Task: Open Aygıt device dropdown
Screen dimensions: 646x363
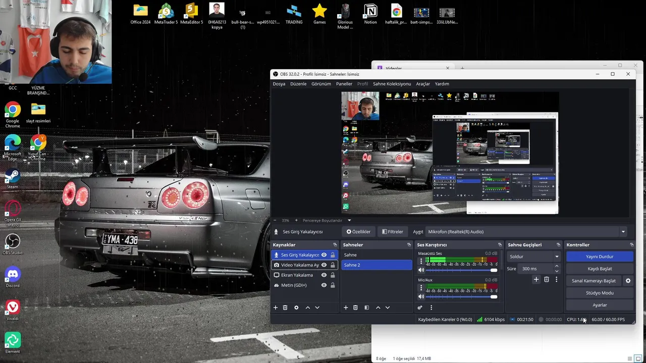Action: click(x=526, y=232)
